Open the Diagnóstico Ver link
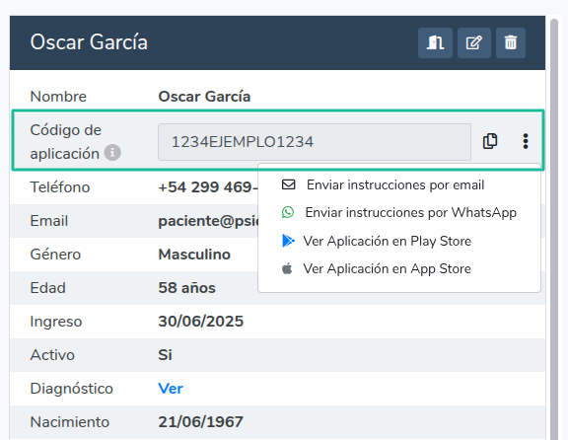568x440 pixels. pyautogui.click(x=171, y=389)
